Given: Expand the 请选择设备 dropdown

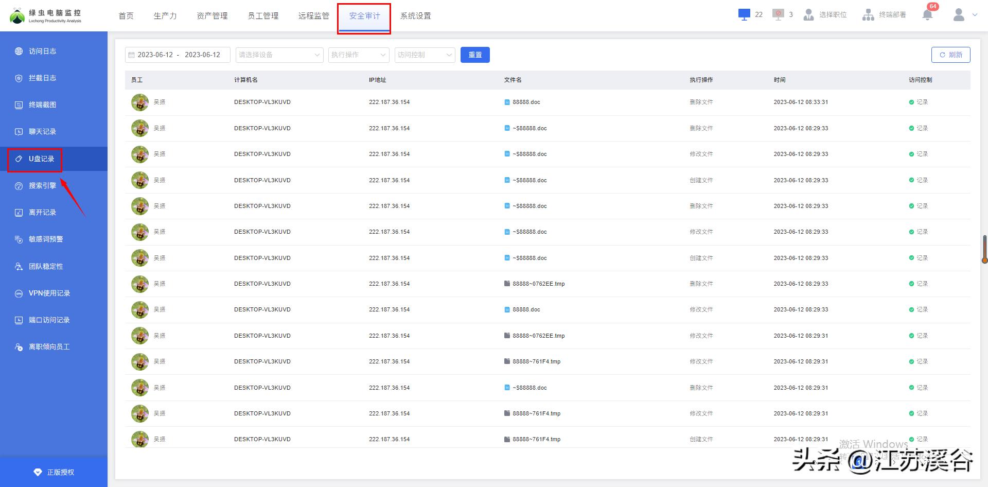Looking at the screenshot, I should 279,55.
